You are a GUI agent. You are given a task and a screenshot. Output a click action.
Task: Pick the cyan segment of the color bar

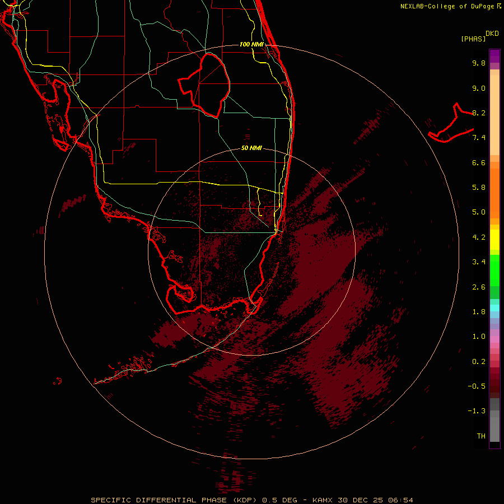click(494, 308)
